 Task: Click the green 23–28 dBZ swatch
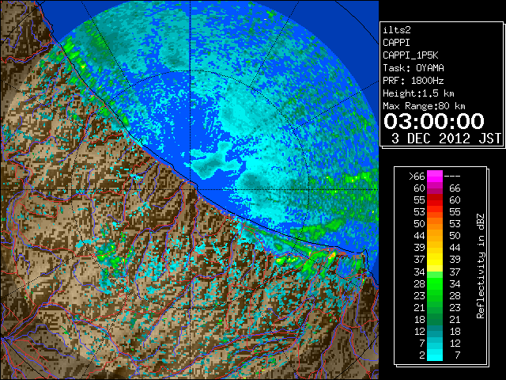coord(435,295)
